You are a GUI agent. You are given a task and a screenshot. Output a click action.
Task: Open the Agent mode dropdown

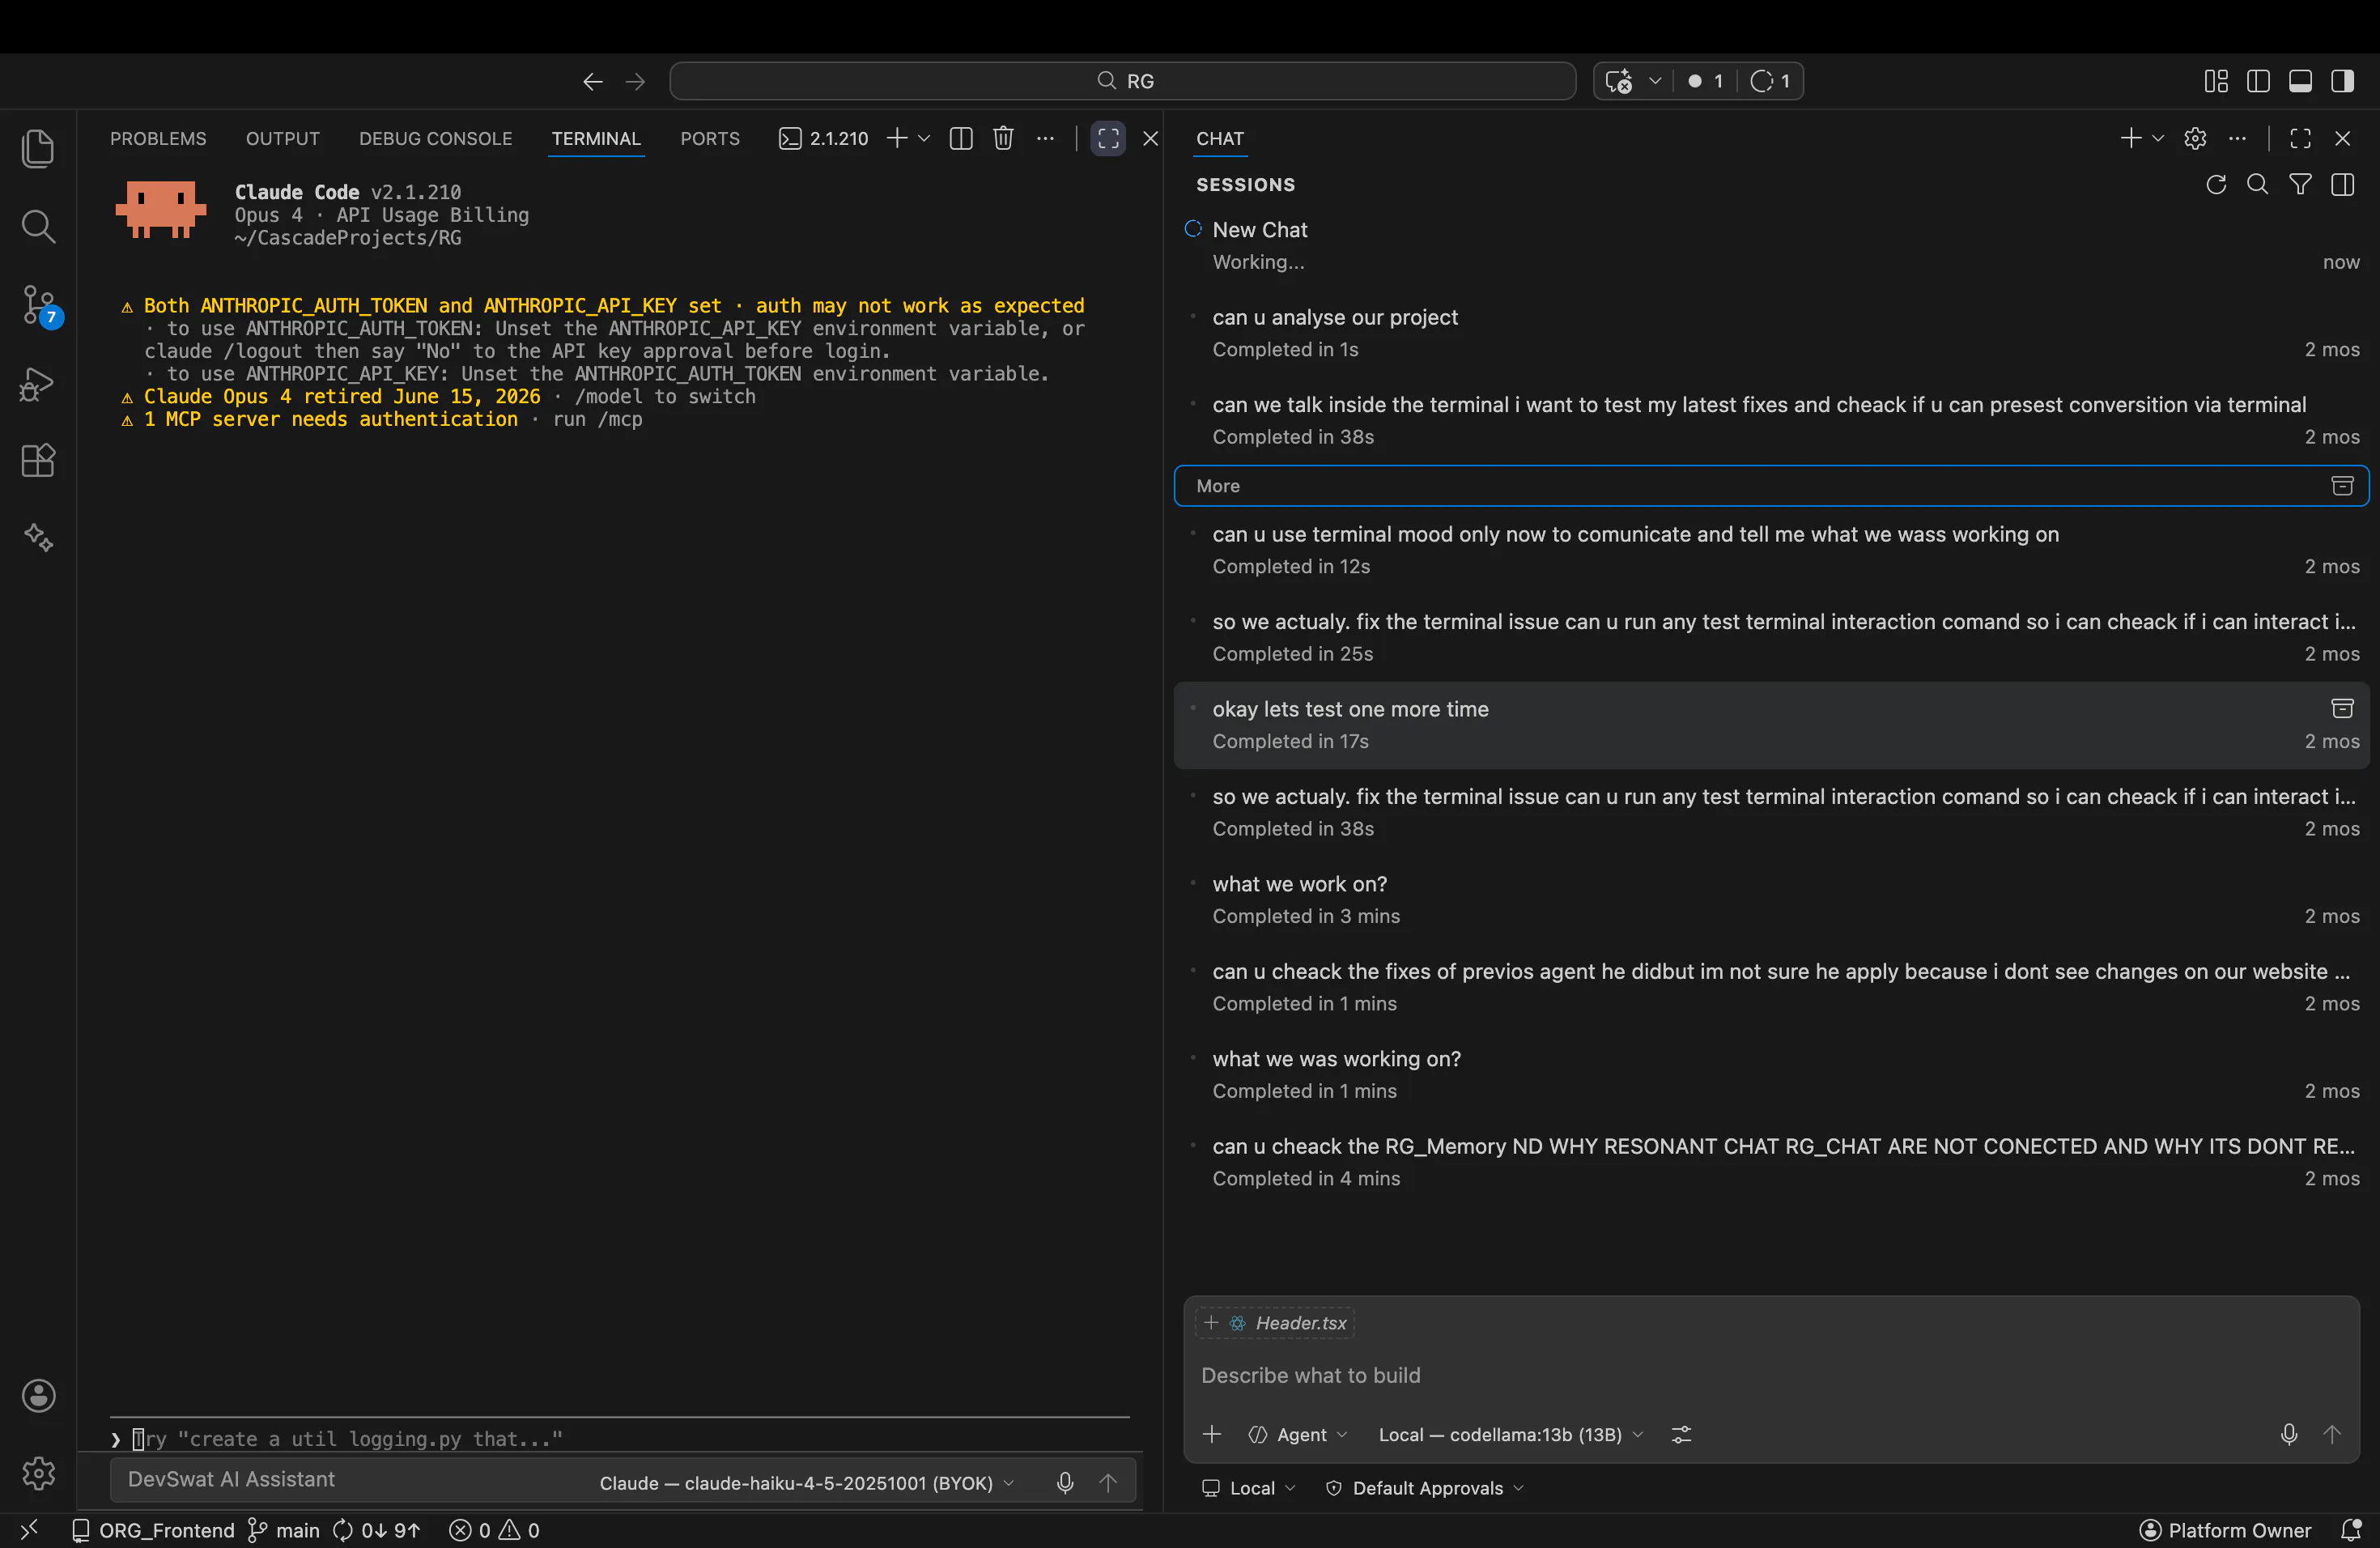[1298, 1434]
